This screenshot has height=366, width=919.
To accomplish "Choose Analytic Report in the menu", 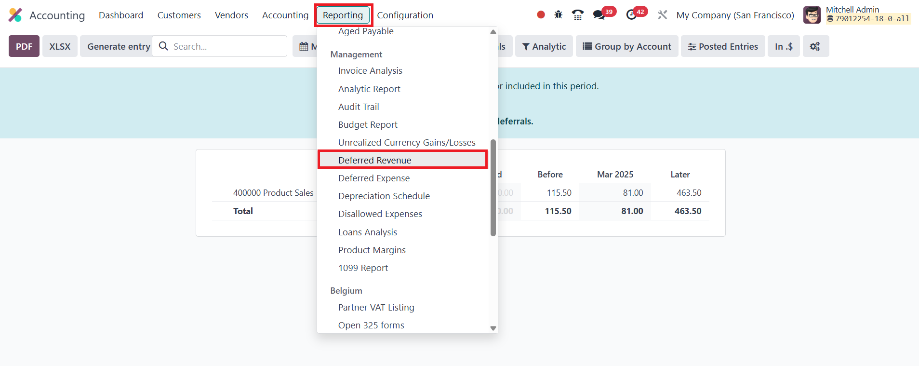I will tap(369, 89).
